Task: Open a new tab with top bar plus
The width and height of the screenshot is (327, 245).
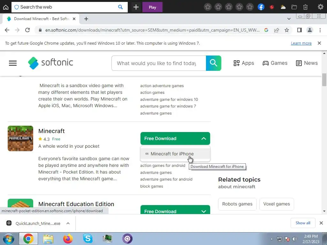Action: click(x=136, y=7)
